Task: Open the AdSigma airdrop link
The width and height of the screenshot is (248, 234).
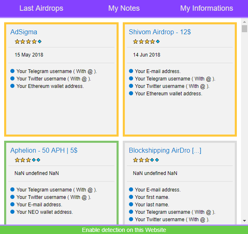Action: click(24, 32)
